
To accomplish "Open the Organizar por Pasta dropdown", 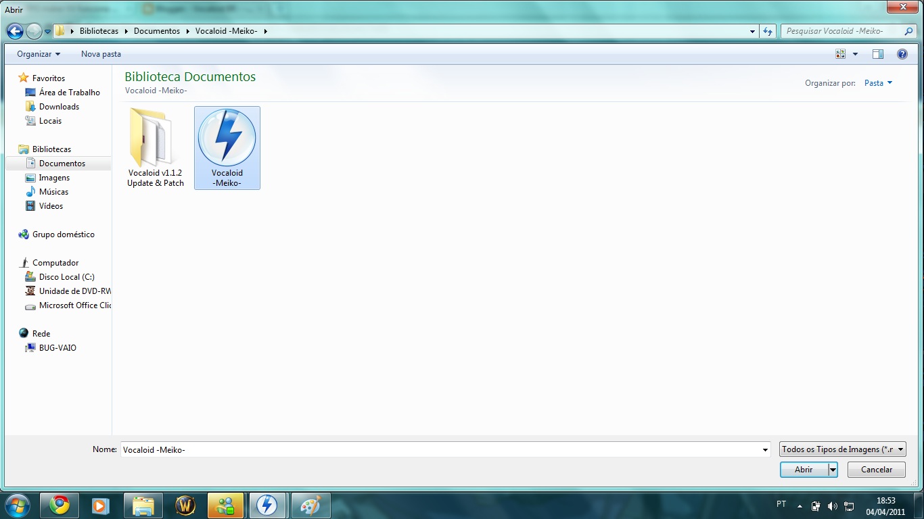I will click(879, 83).
